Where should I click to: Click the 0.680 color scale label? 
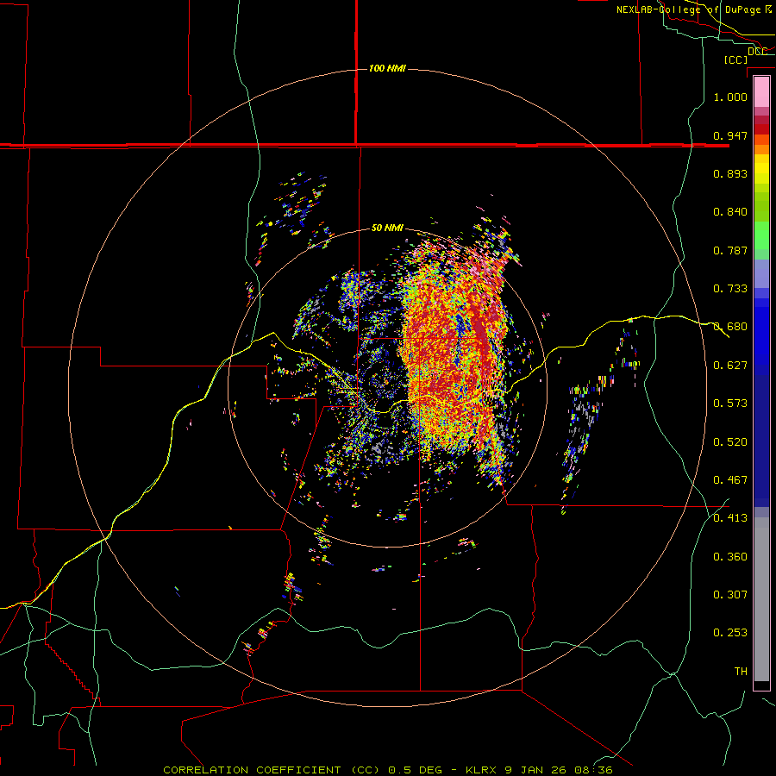(730, 327)
